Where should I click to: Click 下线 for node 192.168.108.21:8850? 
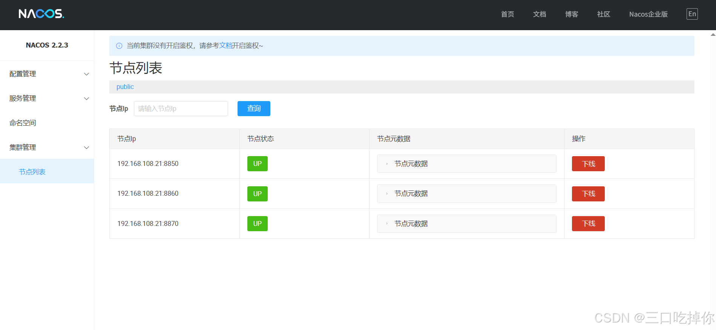(x=588, y=164)
